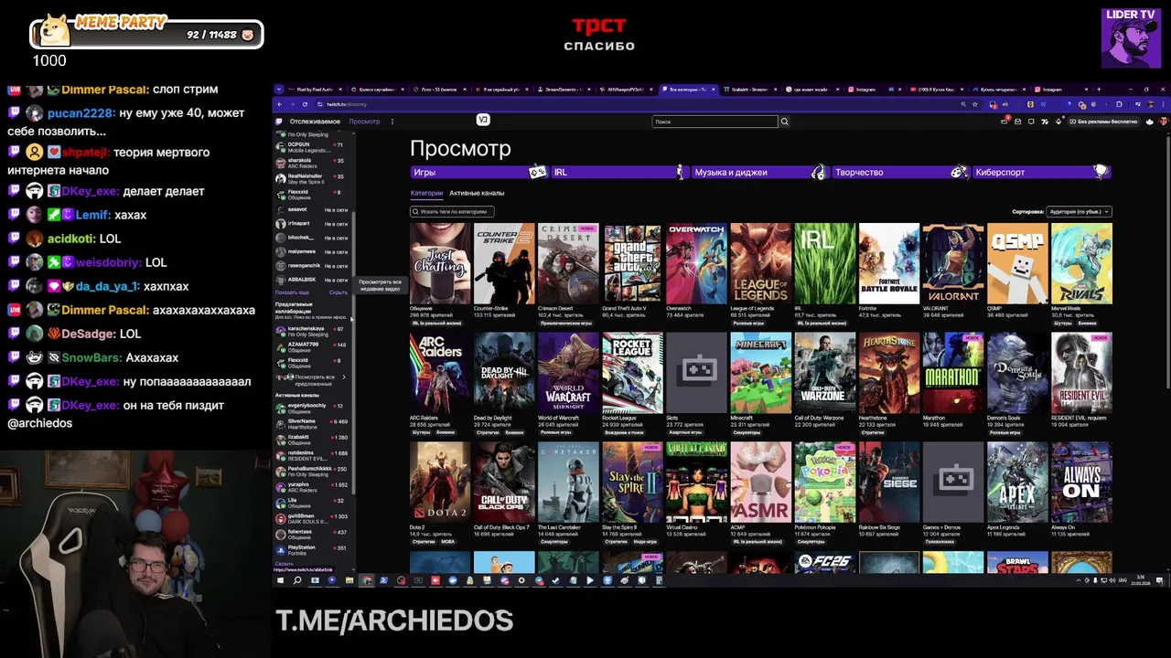Open Twitch inbox whispers icon
The height and width of the screenshot is (658, 1171).
point(1017,122)
